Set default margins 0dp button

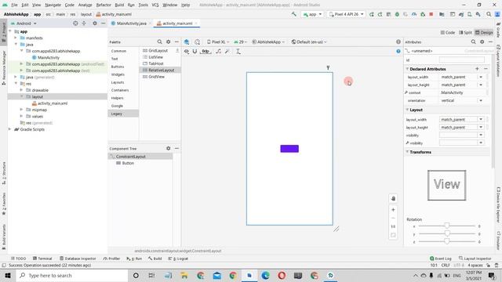[x=206, y=51]
